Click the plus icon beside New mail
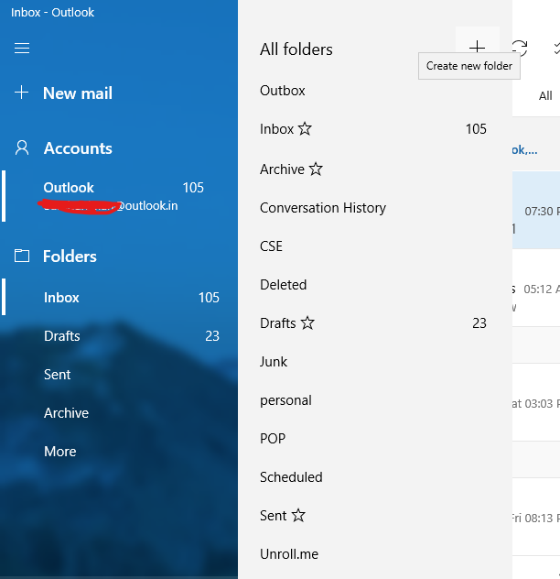 [x=21, y=93]
